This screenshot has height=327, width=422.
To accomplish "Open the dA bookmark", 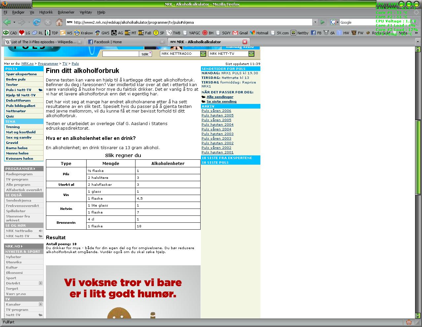I will pos(329,33).
